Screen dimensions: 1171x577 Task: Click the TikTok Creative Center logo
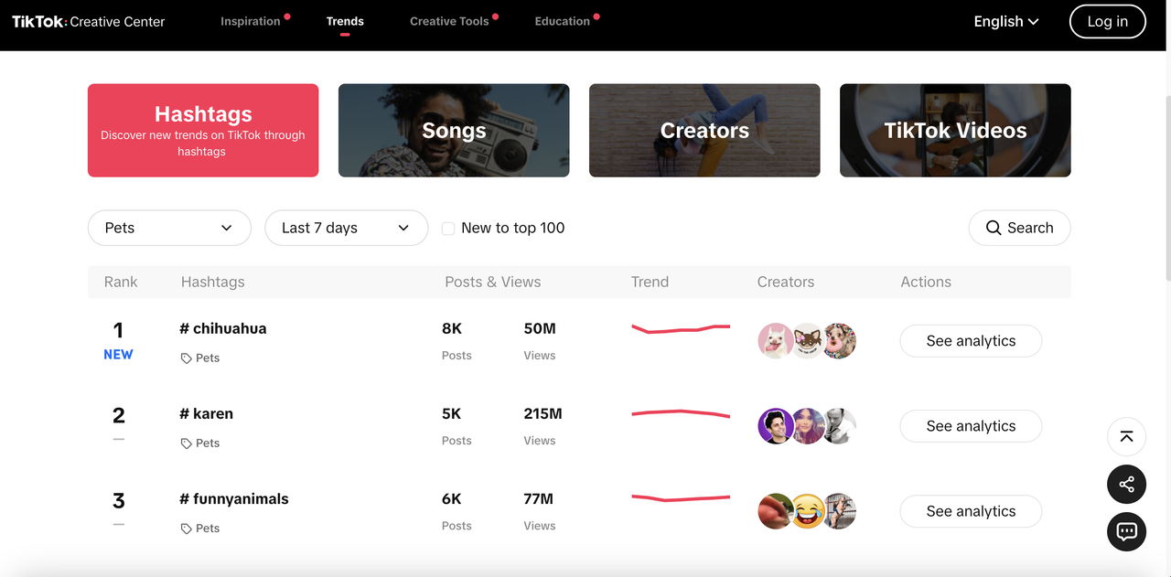[89, 21]
